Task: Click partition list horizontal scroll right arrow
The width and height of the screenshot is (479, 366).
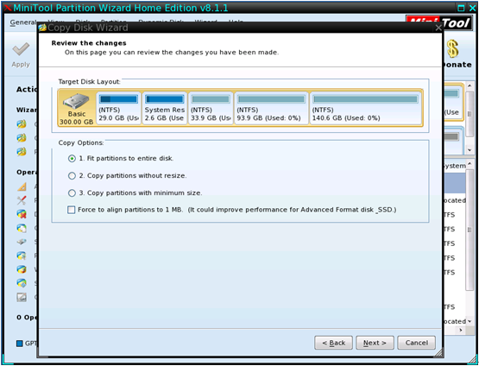Action: click(461, 330)
